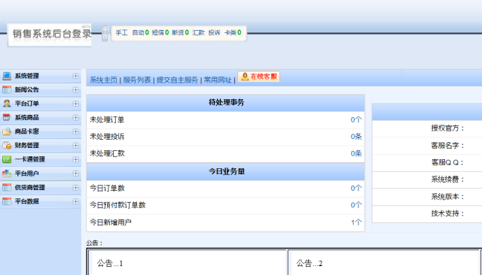The height and width of the screenshot is (275, 482).
Task: Click the 系统商品 icon in sidebar
Action: [7, 117]
